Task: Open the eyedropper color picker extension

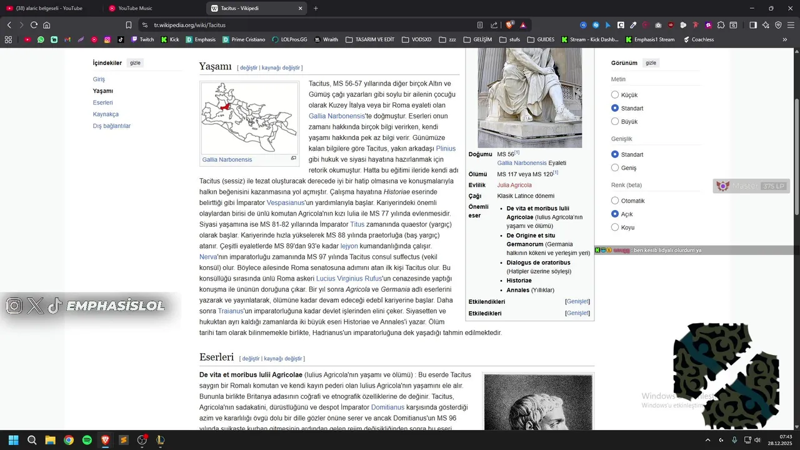Action: (633, 25)
